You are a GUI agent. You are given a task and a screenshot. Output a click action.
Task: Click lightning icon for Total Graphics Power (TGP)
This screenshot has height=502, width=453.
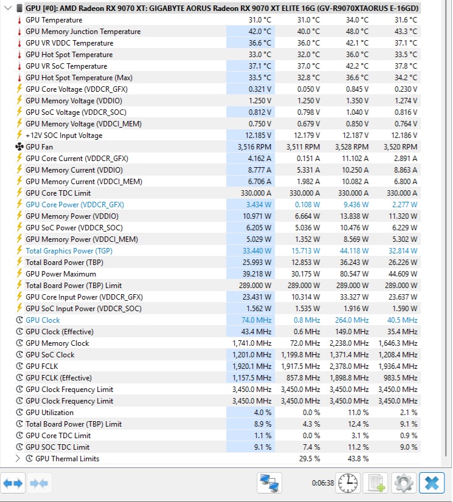click(19, 250)
